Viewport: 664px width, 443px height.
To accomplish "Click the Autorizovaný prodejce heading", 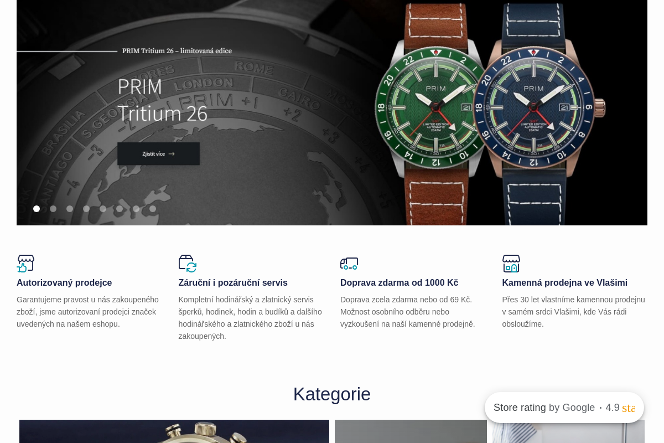I will pyautogui.click(x=64, y=282).
